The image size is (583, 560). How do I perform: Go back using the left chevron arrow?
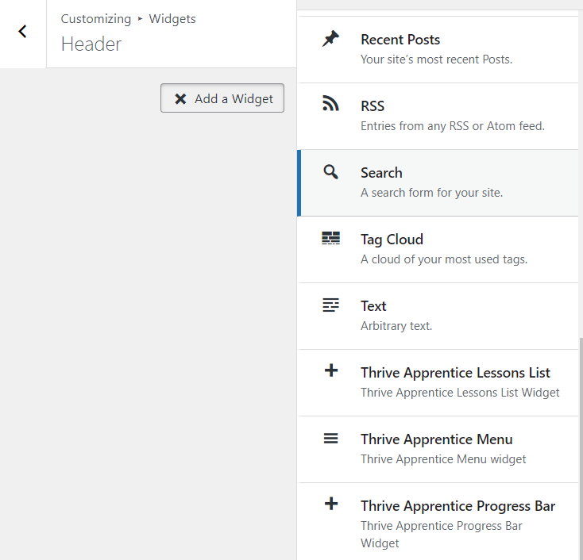coord(23,32)
